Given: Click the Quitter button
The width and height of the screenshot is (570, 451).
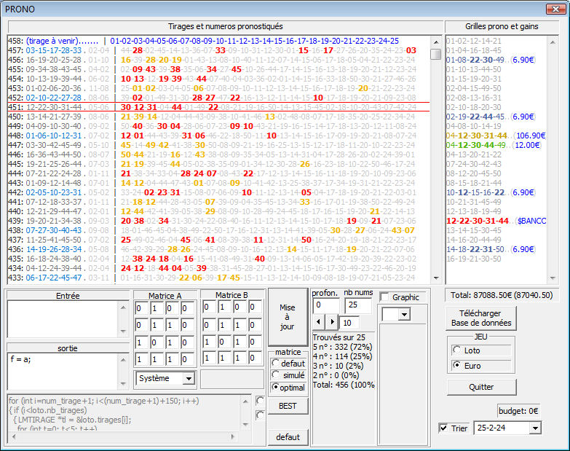Looking at the screenshot, I should click(x=481, y=387).
